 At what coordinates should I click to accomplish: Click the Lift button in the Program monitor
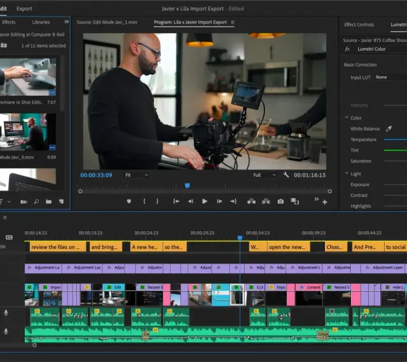[x=251, y=201]
